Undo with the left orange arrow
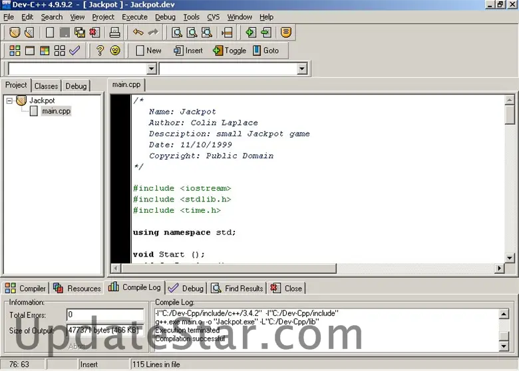 point(138,33)
